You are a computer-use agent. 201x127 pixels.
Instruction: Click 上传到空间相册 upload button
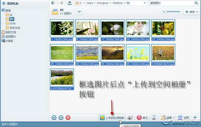coord(112,118)
